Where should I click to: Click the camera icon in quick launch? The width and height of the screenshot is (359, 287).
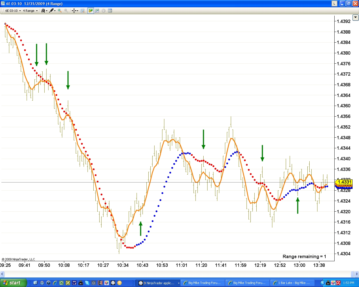81,283
